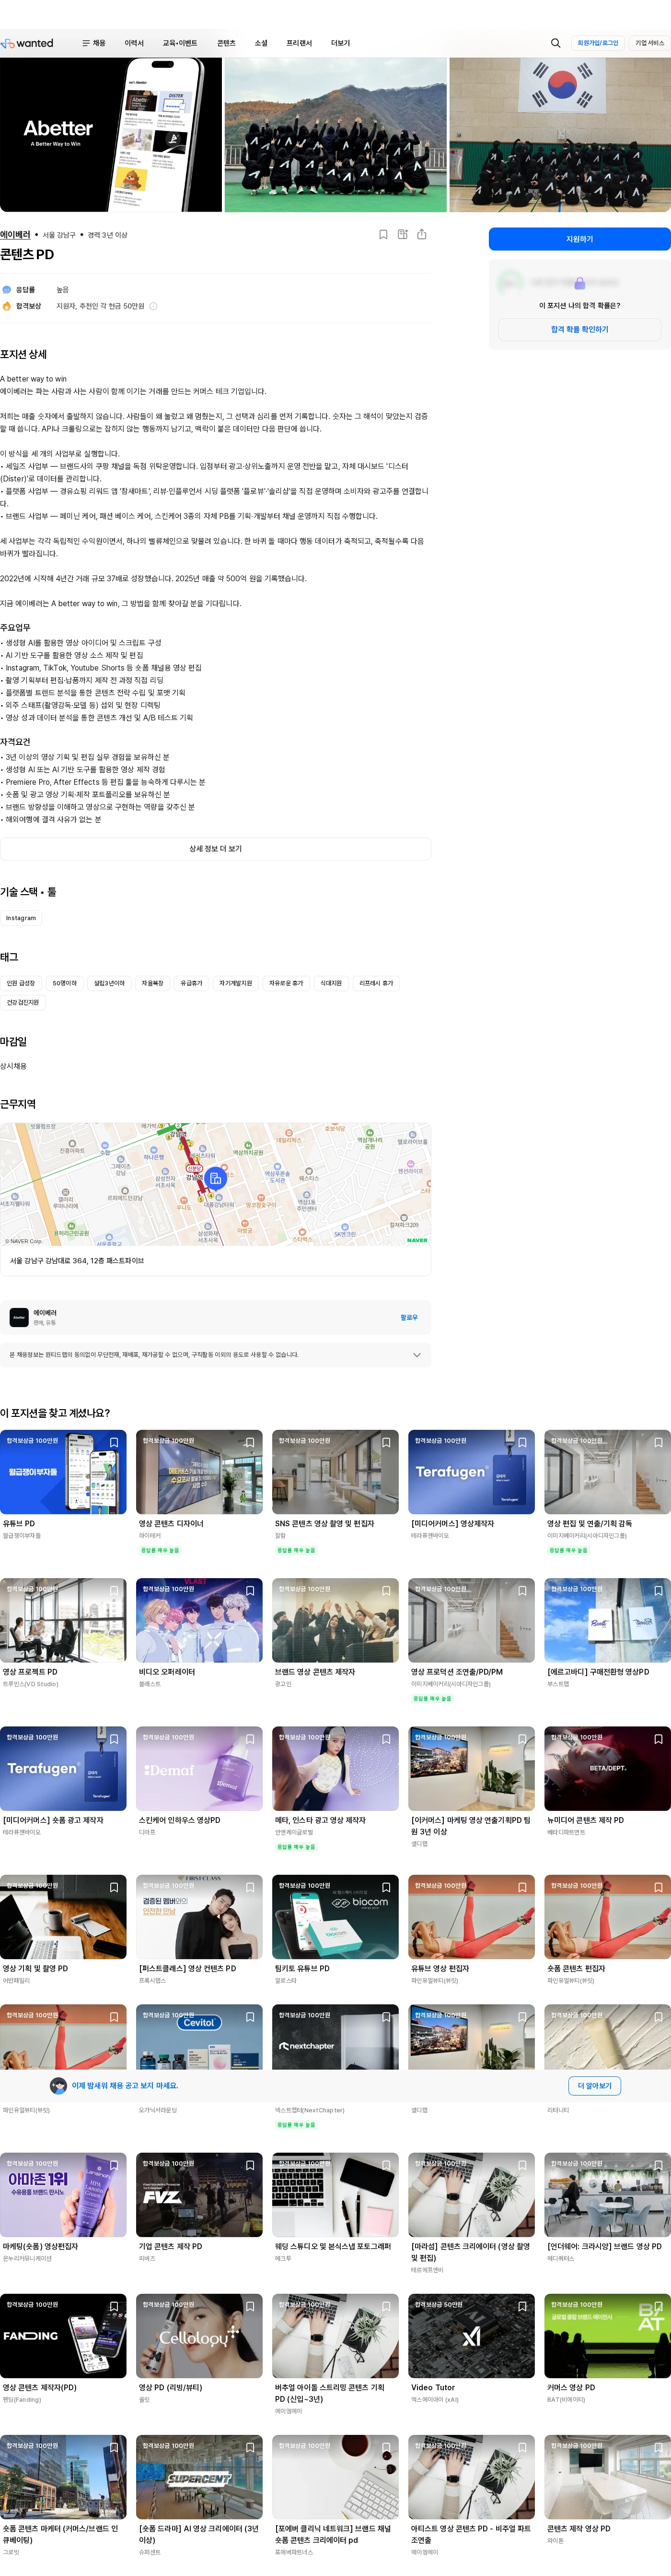Click 더 알아보기 in the banner

coord(594,2086)
